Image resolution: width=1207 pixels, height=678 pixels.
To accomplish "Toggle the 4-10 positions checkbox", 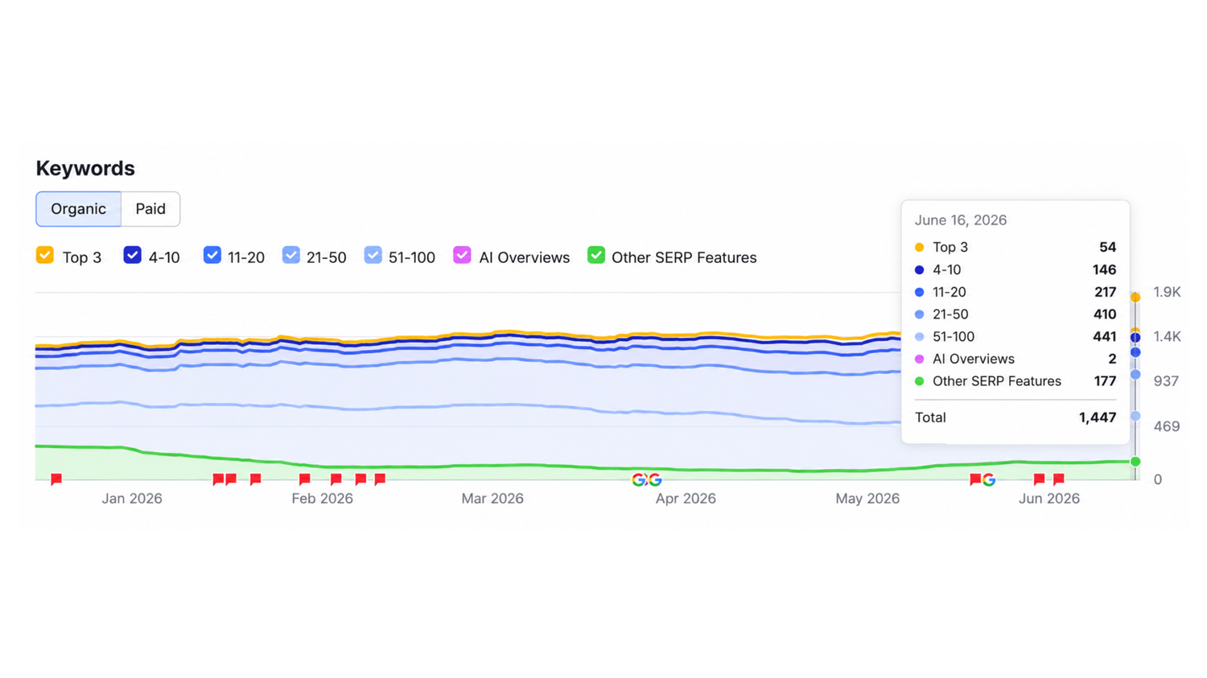I will pyautogui.click(x=132, y=256).
